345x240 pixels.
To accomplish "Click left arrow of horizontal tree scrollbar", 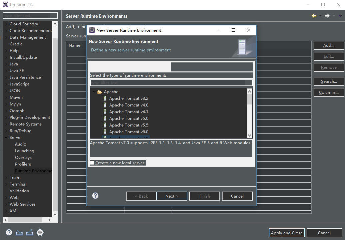I will (6, 220).
